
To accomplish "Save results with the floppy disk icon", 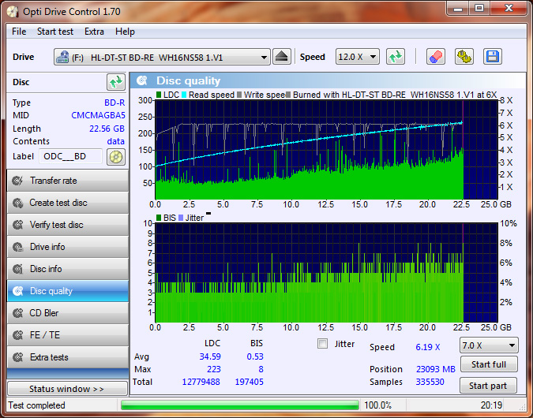I will click(x=493, y=57).
